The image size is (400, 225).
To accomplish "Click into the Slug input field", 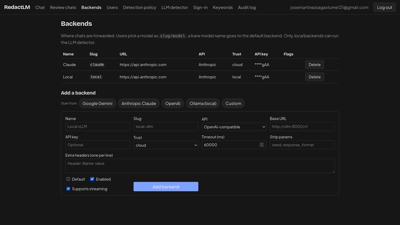I will click(166, 127).
